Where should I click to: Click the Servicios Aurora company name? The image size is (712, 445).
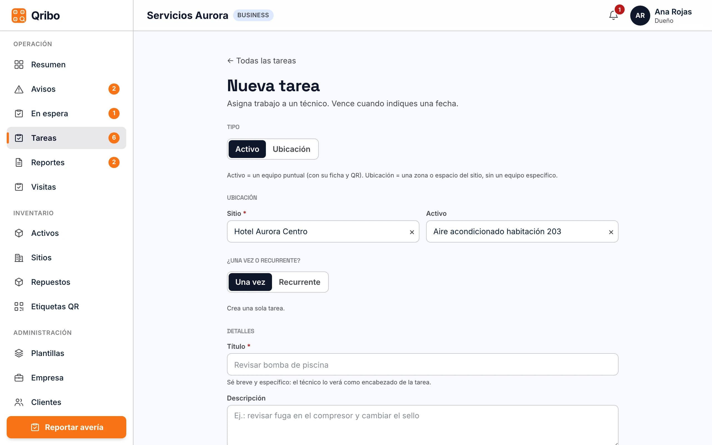pyautogui.click(x=187, y=15)
